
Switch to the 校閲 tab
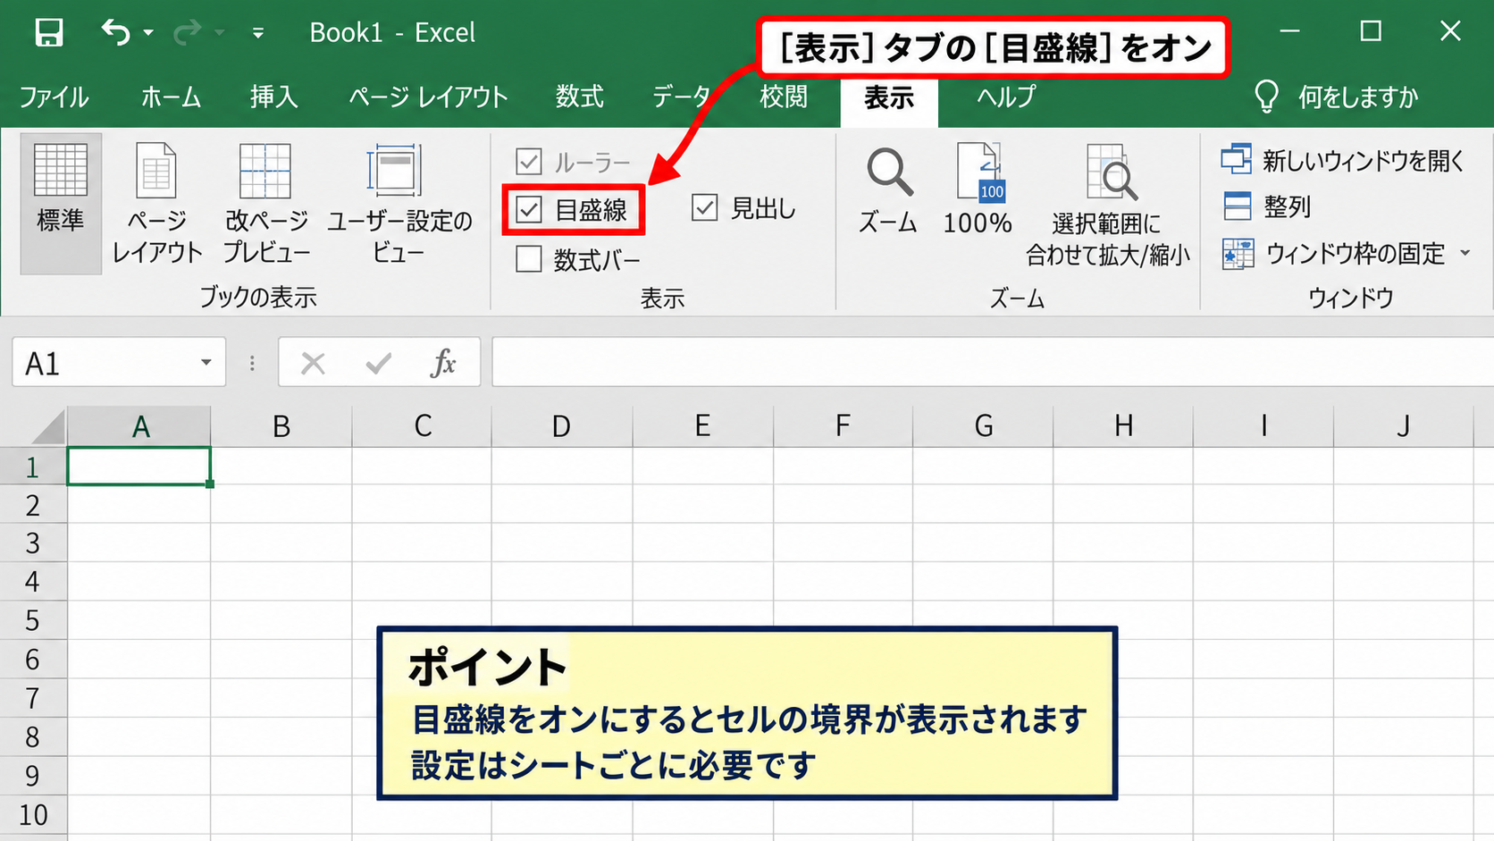pyautogui.click(x=784, y=97)
